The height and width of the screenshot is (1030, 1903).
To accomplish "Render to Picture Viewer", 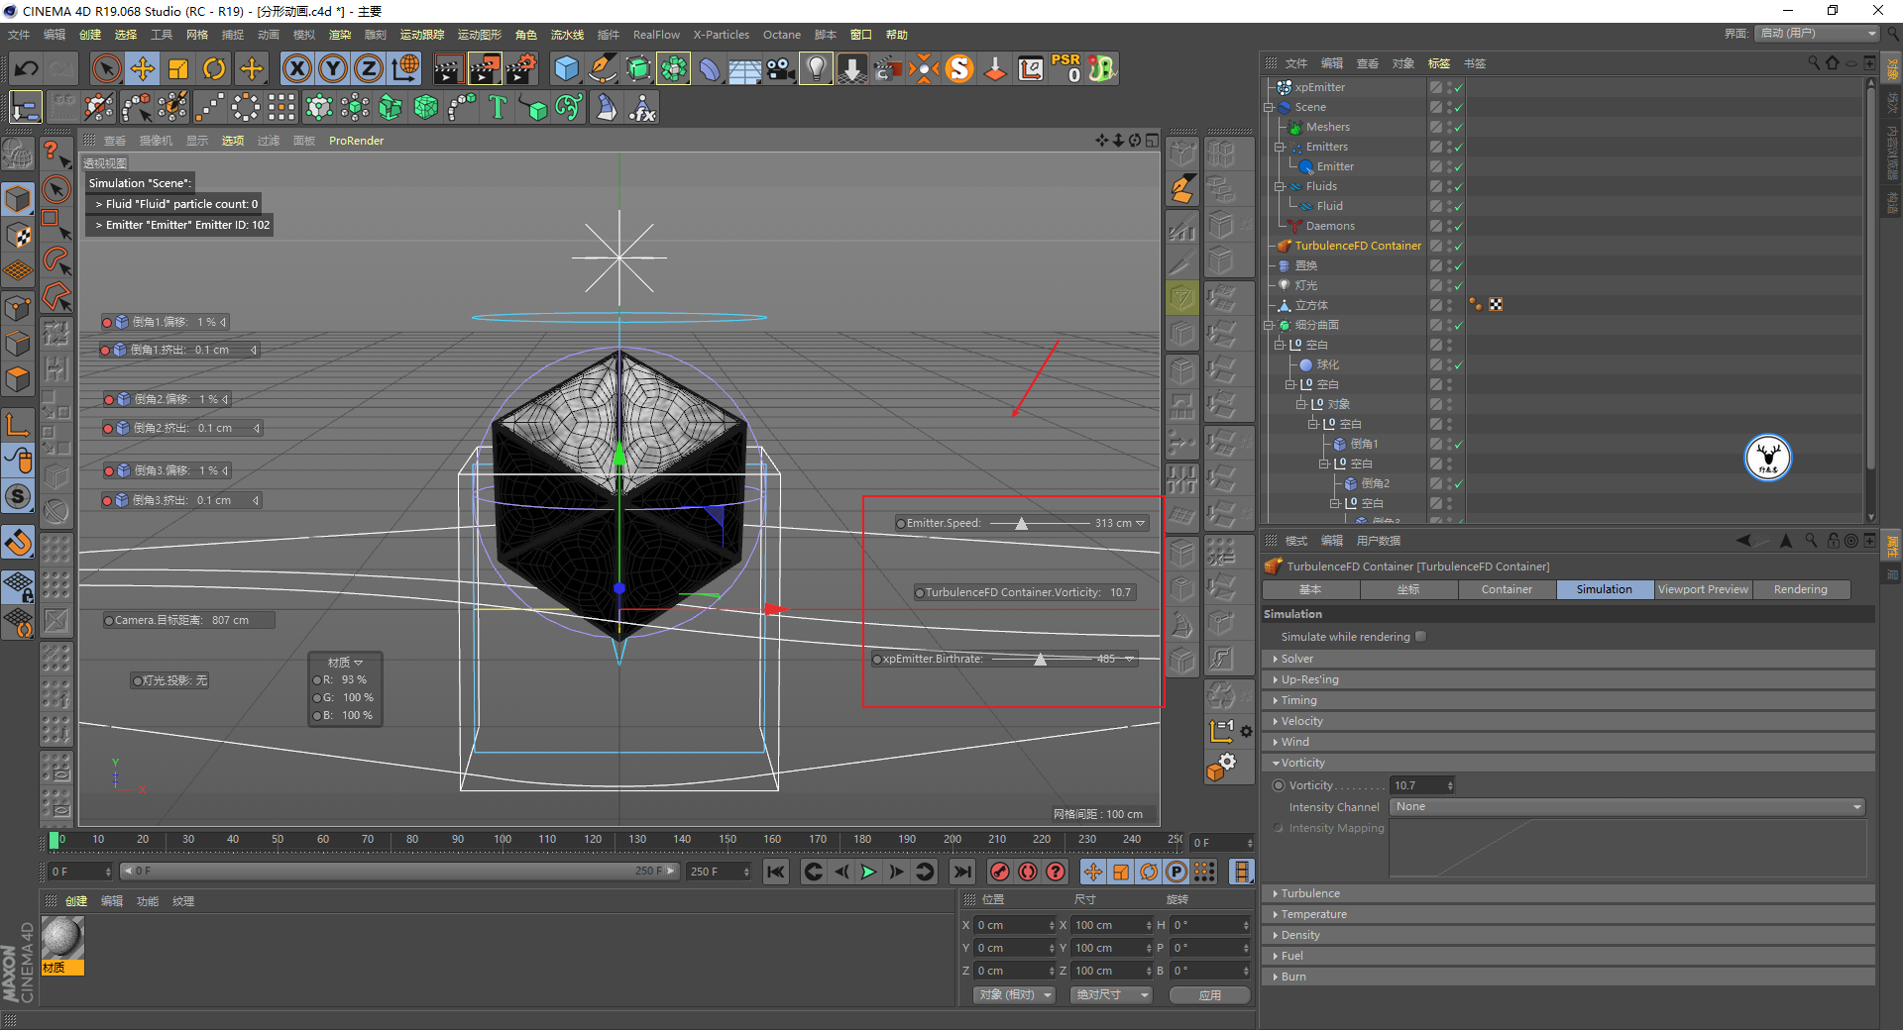I will click(485, 68).
